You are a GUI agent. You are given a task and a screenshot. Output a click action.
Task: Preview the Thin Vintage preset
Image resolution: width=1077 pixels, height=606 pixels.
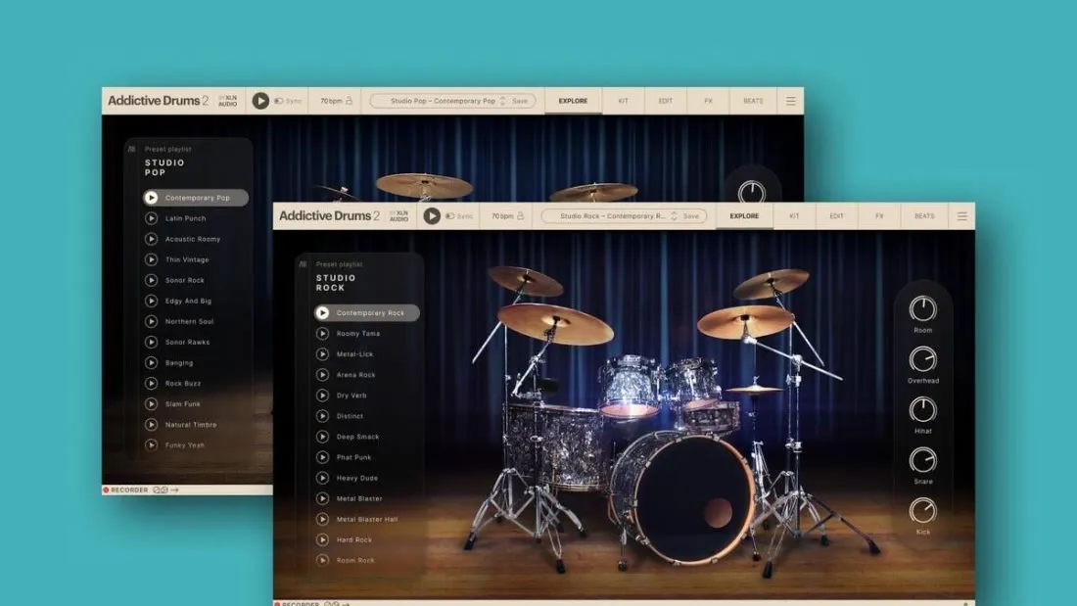(x=151, y=259)
